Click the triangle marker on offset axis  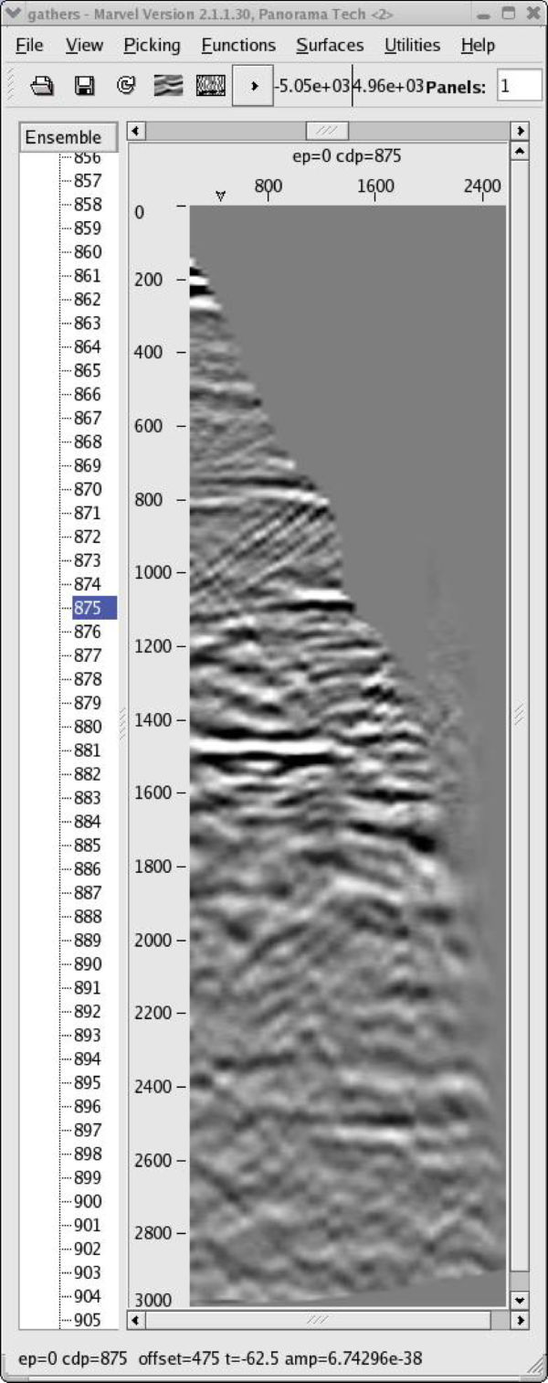point(220,196)
